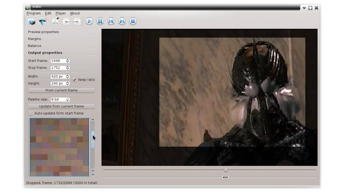Step to the previous frame

coord(111,21)
